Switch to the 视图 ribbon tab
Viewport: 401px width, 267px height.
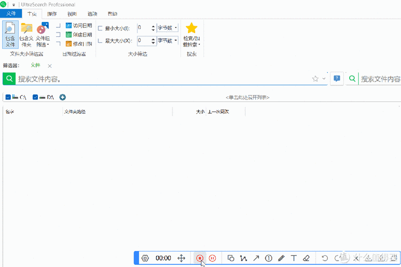click(72, 14)
